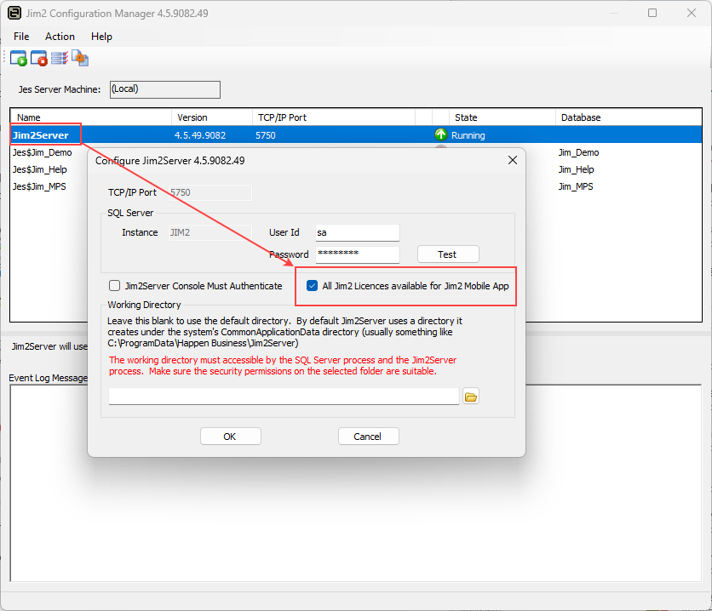Click the green Running status arrow icon
Screen dimensions: 712x611
pos(440,134)
